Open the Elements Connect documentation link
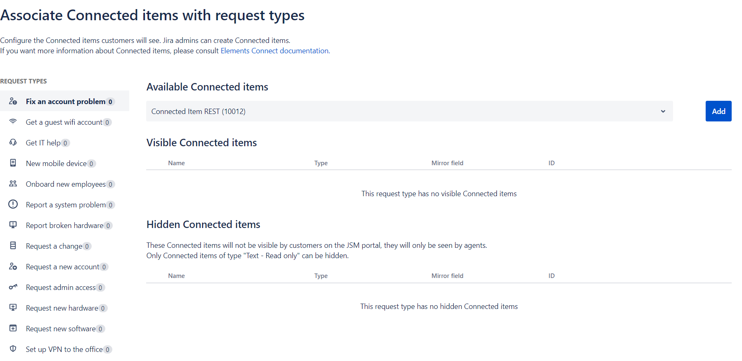 coord(275,51)
